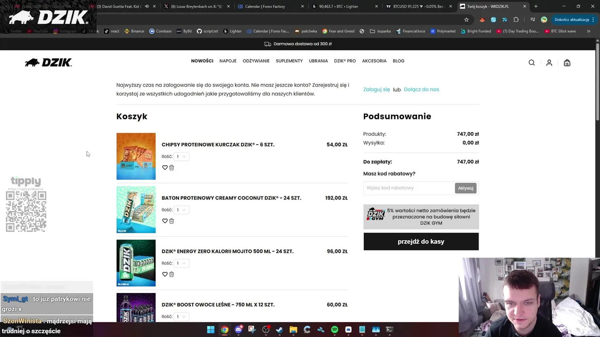Click the Dołącz do nas link
The height and width of the screenshot is (337, 600).
click(x=421, y=89)
